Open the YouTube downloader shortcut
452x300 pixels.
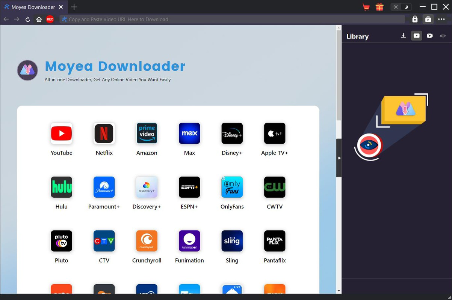(61, 133)
